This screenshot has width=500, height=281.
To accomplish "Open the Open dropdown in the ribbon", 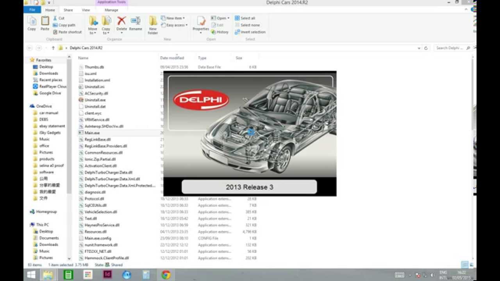I will tap(220, 18).
